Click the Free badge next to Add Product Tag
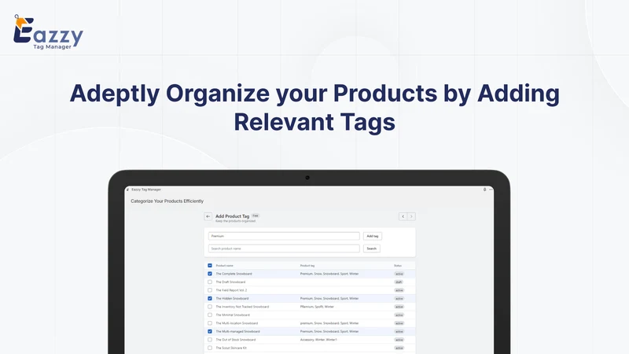Image resolution: width=629 pixels, height=354 pixels. pos(256,216)
